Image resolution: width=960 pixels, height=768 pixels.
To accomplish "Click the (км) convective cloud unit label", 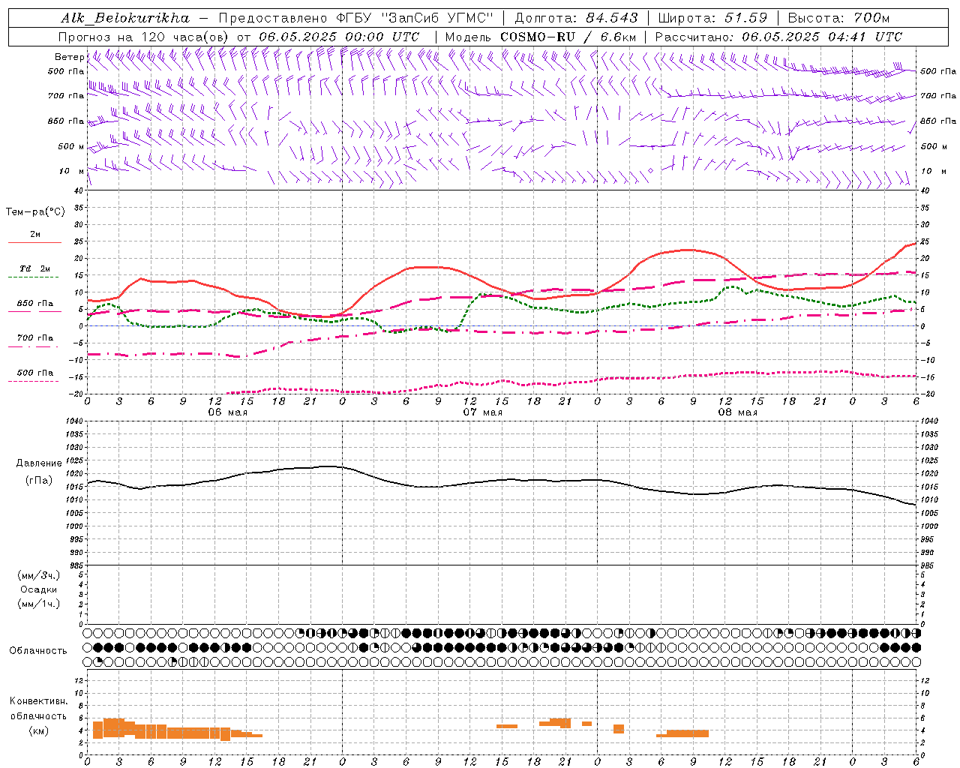I will [x=38, y=730].
